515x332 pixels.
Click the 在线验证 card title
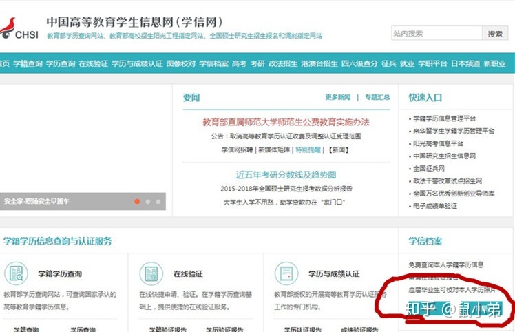pyautogui.click(x=188, y=273)
